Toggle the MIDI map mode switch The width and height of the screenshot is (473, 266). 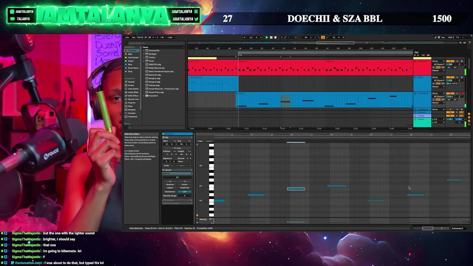coord(450,37)
